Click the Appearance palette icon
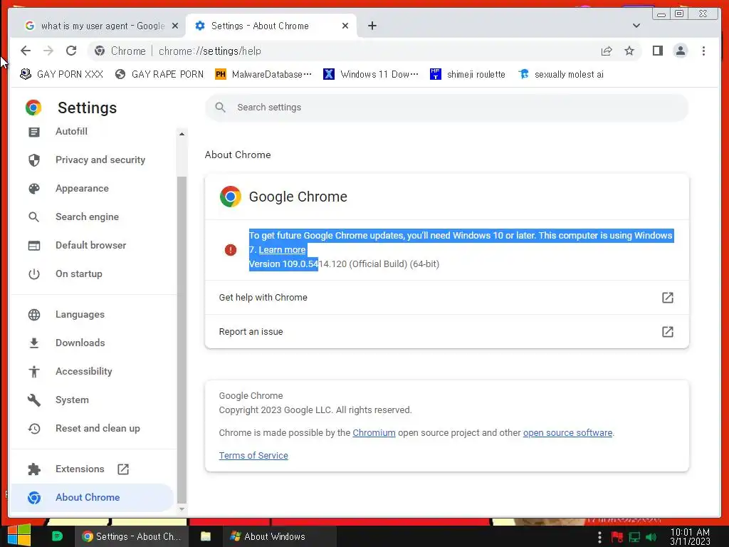Image resolution: width=729 pixels, height=547 pixels. pyautogui.click(x=34, y=188)
